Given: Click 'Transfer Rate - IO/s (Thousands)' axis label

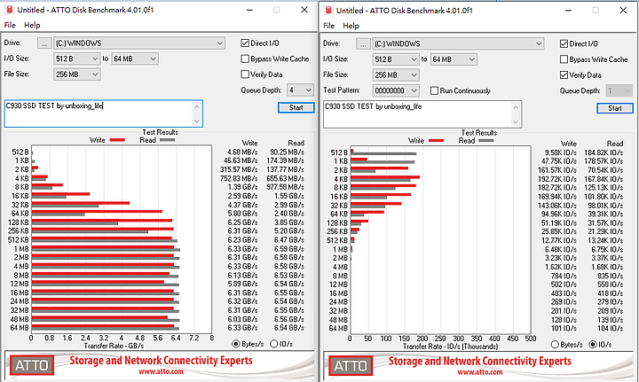Looking at the screenshot, I should tap(450, 347).
